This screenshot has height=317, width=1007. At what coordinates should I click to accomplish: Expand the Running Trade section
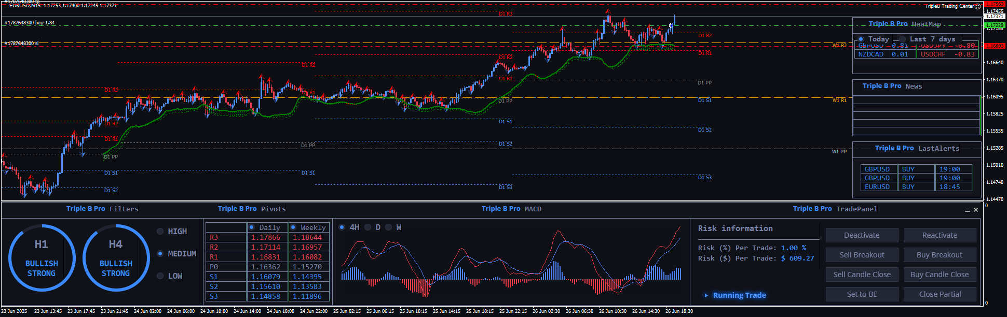point(706,295)
